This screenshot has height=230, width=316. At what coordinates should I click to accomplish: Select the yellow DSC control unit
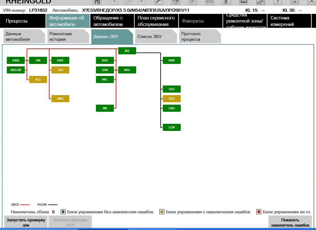pyautogui.click(x=172, y=98)
